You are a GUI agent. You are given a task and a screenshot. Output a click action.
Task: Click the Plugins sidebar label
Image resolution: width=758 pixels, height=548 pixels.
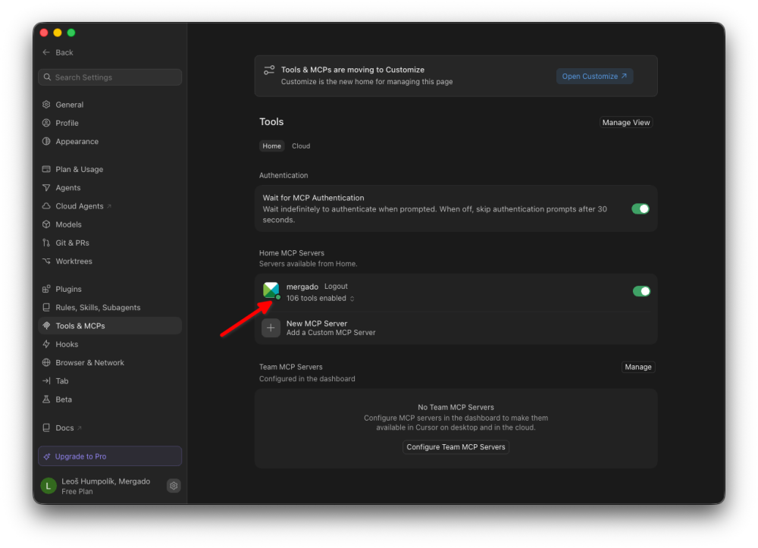click(x=68, y=289)
